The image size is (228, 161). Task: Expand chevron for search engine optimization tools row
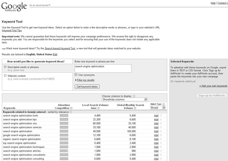(161, 115)
